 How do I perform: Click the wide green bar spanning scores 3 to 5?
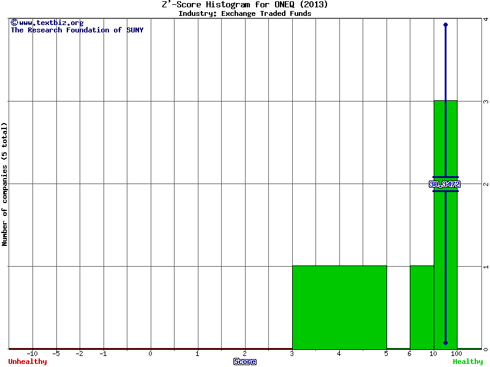pyautogui.click(x=339, y=308)
